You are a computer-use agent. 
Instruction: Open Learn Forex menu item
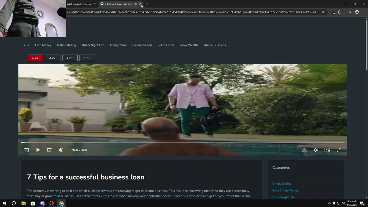166,45
